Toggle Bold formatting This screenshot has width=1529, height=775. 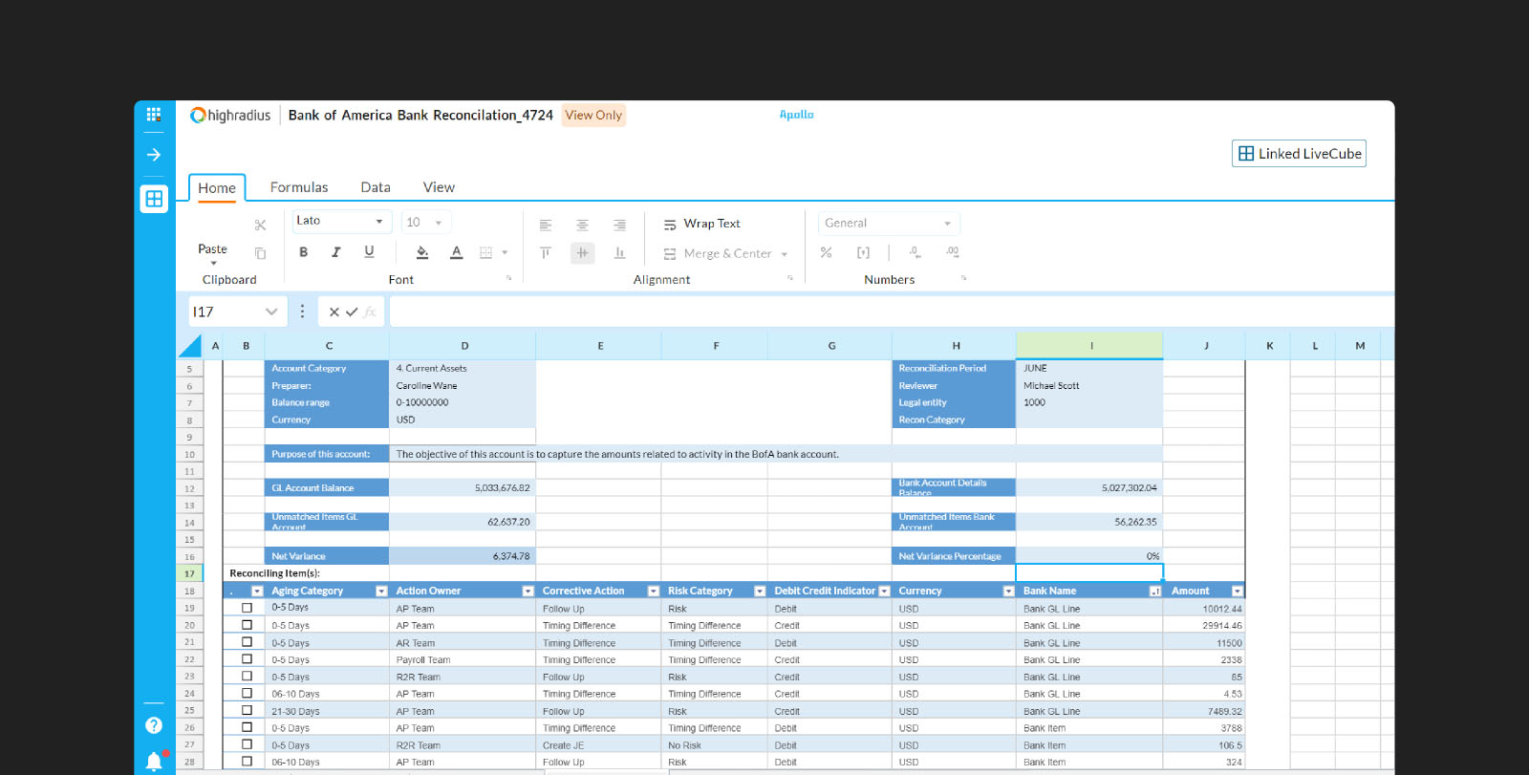click(304, 252)
